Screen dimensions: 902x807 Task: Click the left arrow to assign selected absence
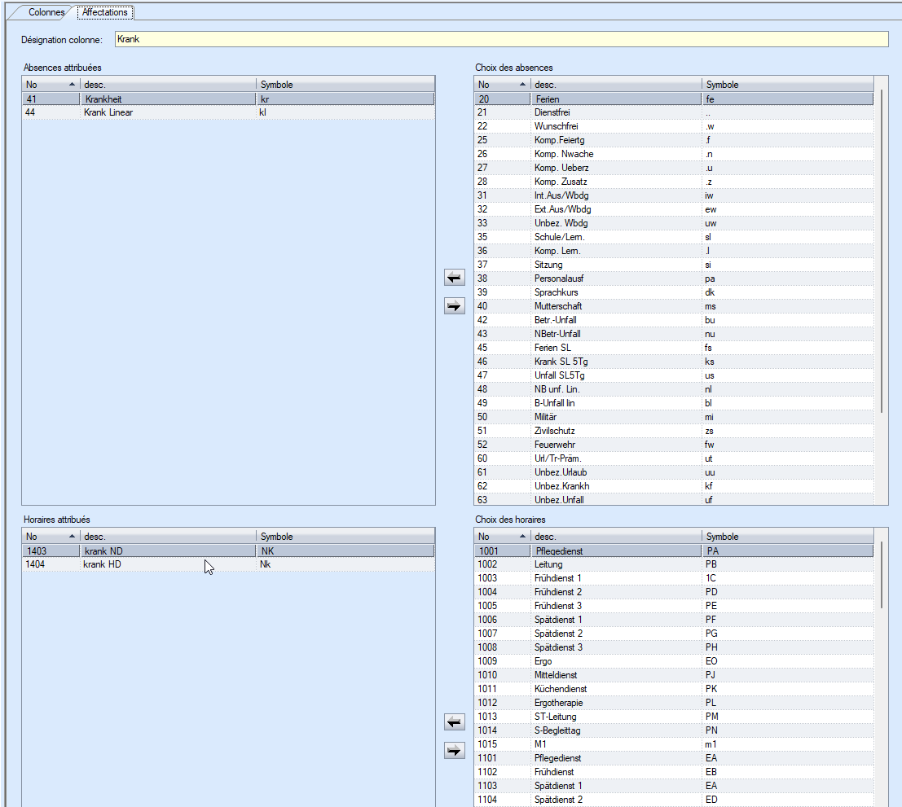tap(454, 279)
